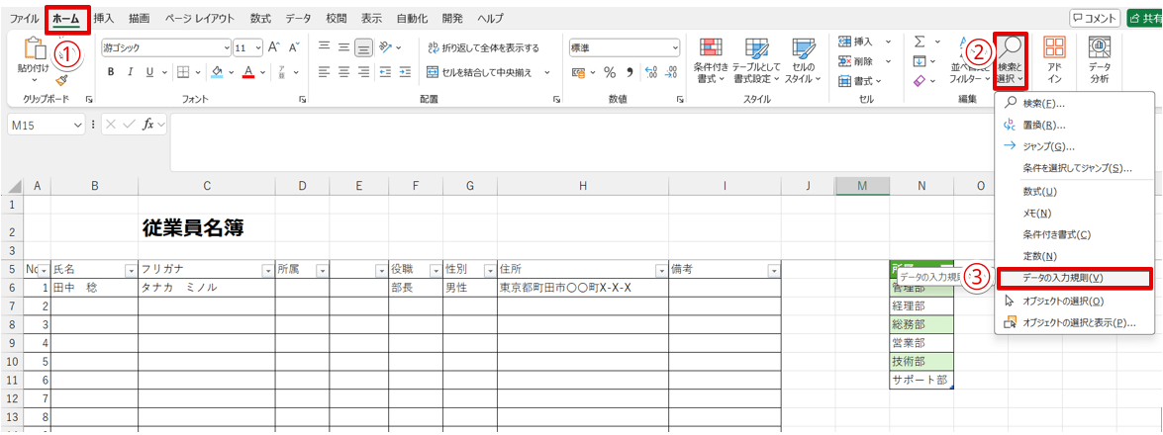The height and width of the screenshot is (435, 1163).
Task: Toggle 折り返して全体を表示する wrap text
Action: coord(483,47)
